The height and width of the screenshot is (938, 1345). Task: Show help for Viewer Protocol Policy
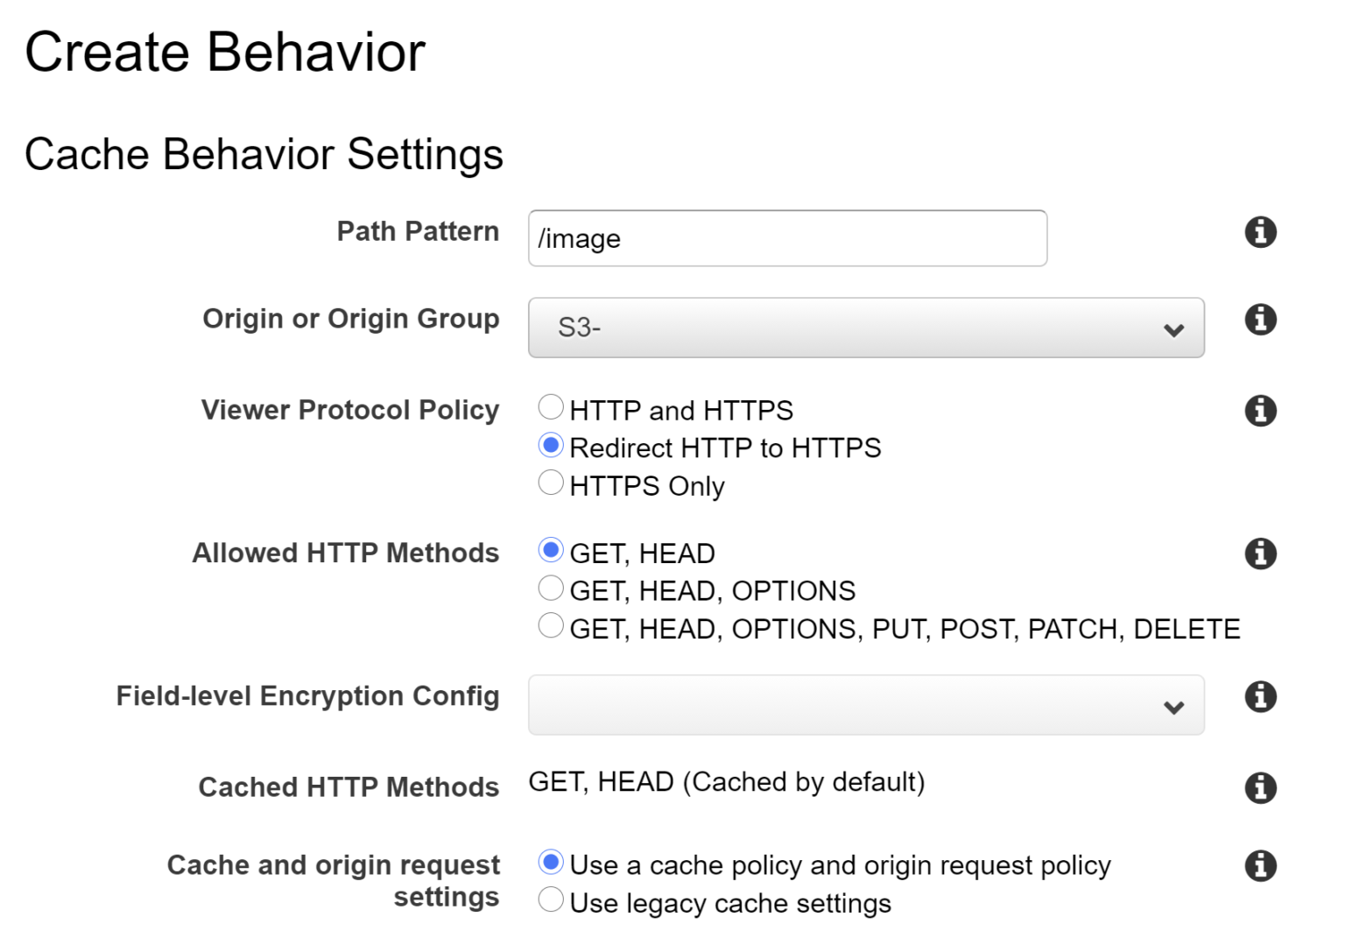[x=1260, y=410]
